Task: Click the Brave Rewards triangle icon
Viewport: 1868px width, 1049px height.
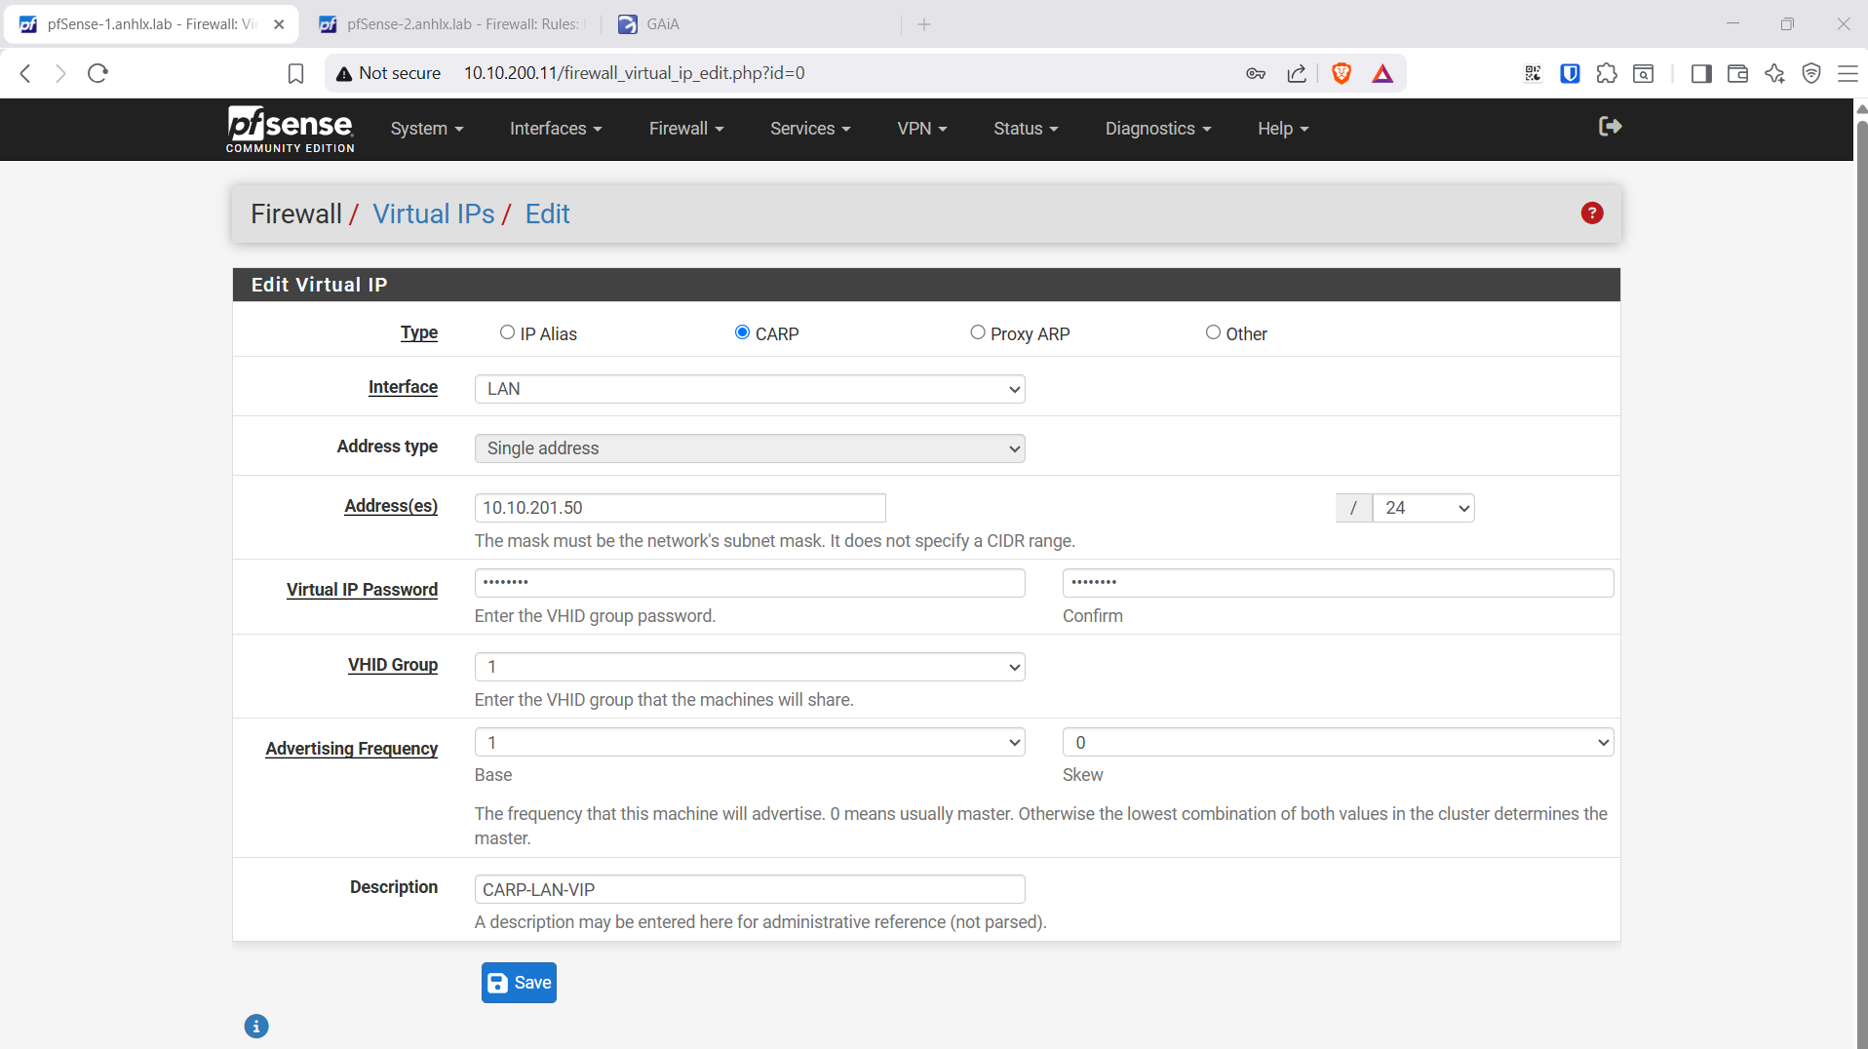Action: [1382, 74]
